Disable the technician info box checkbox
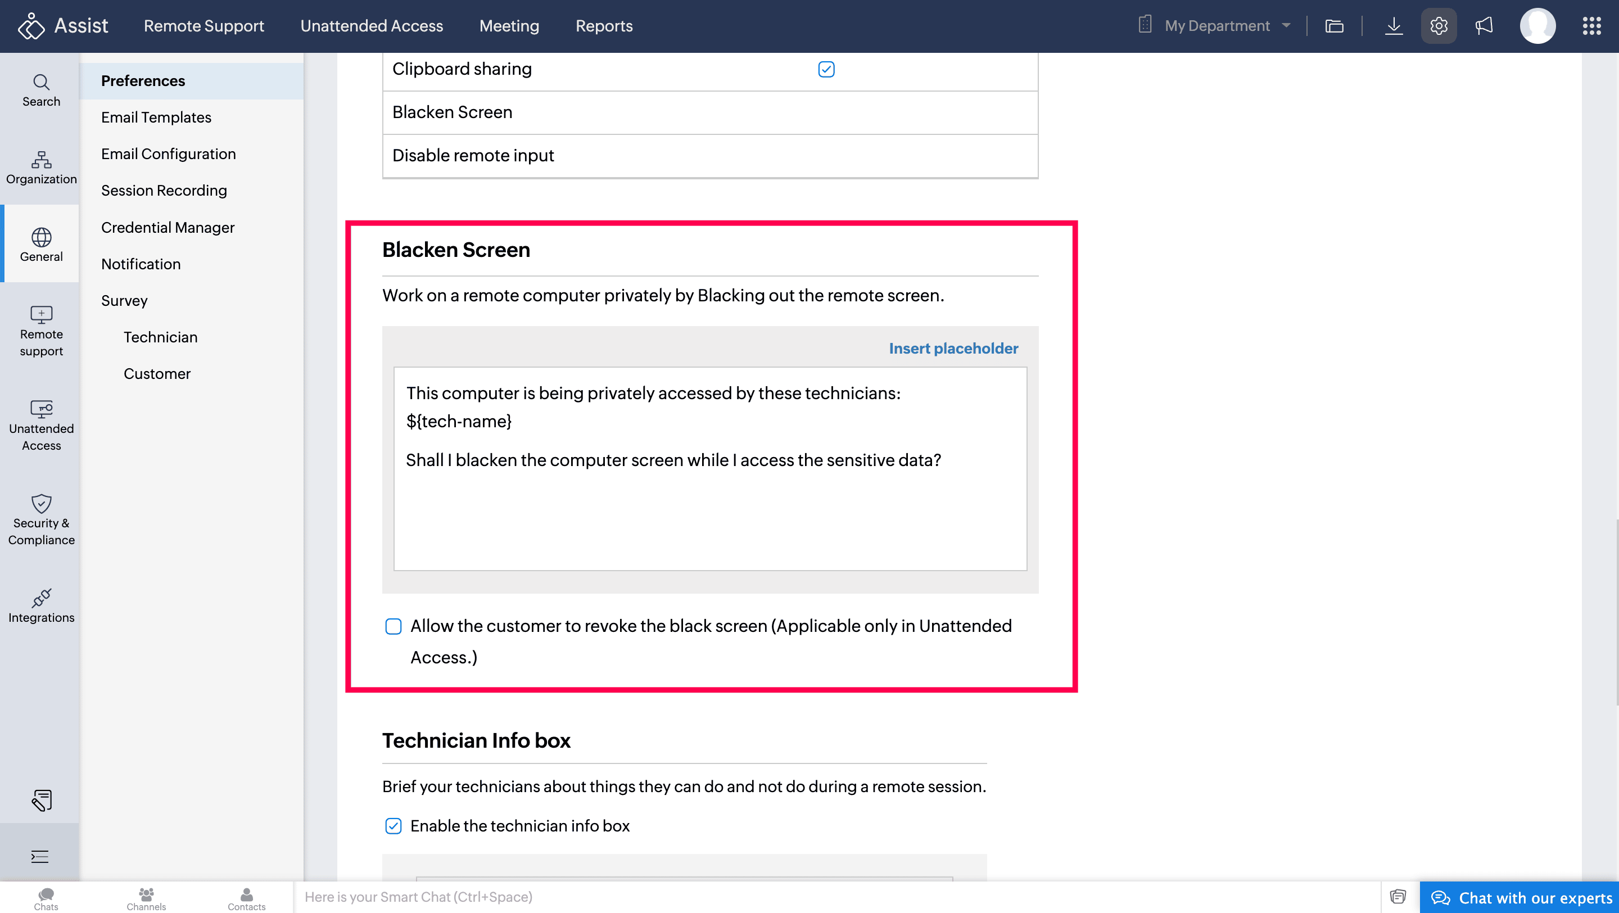 (x=394, y=826)
